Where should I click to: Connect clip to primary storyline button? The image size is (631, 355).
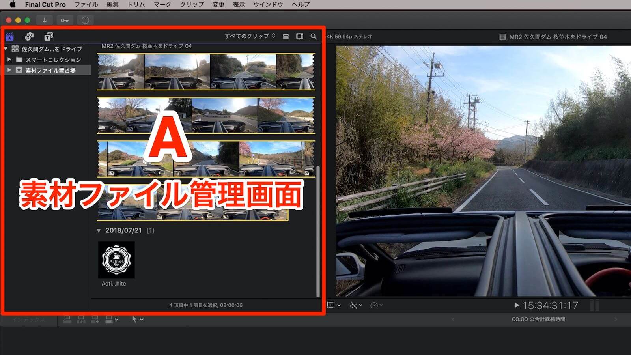pyautogui.click(x=67, y=319)
